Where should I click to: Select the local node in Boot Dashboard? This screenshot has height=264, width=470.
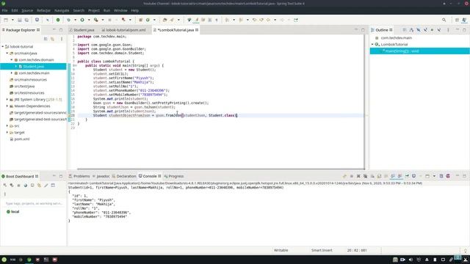15,212
